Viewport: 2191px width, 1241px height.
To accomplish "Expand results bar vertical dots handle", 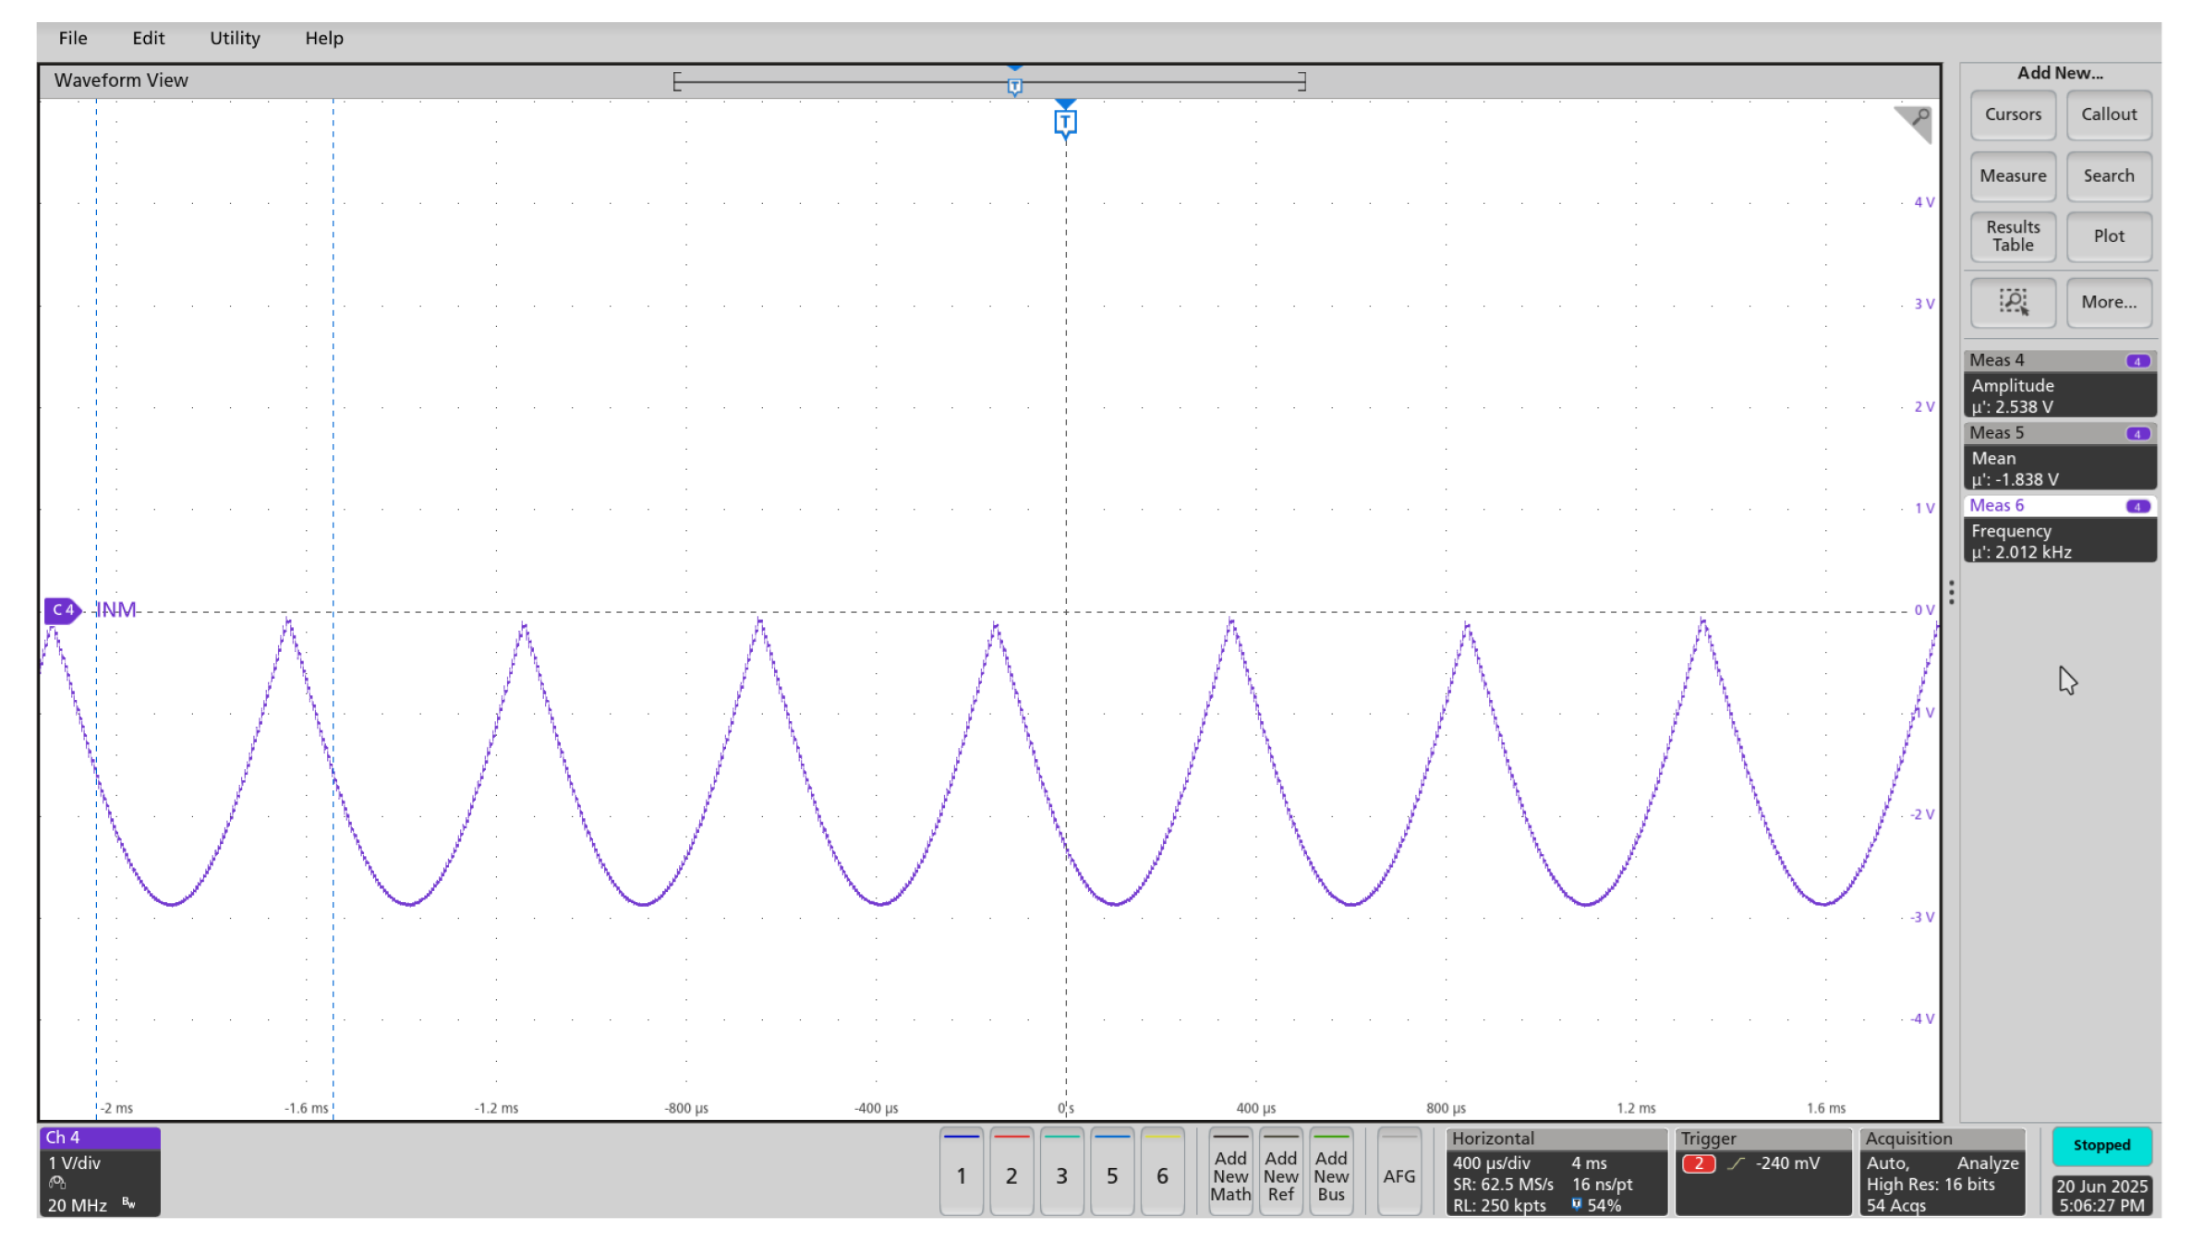I will [1951, 592].
